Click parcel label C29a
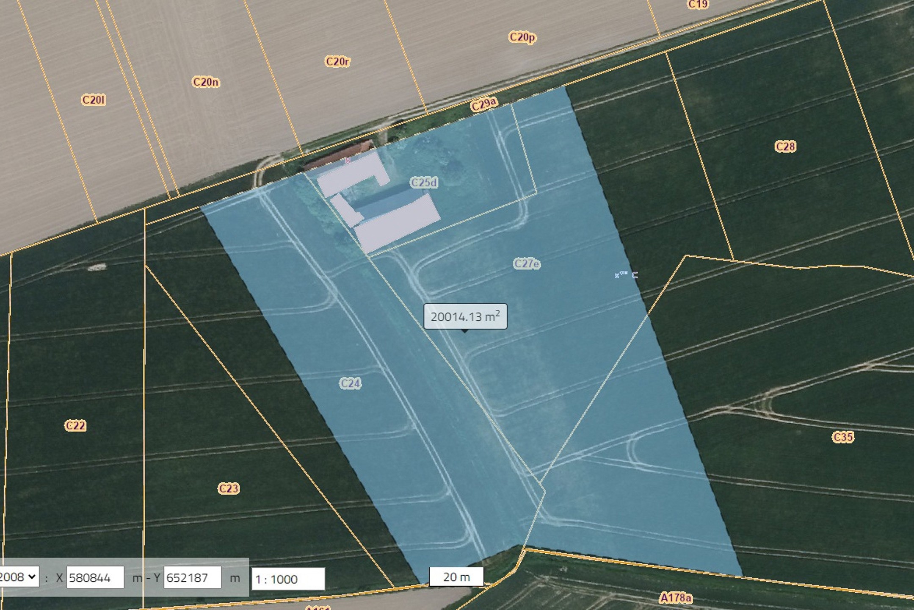 click(484, 104)
